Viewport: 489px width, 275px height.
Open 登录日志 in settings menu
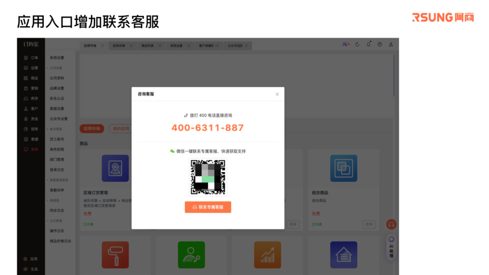57,170
